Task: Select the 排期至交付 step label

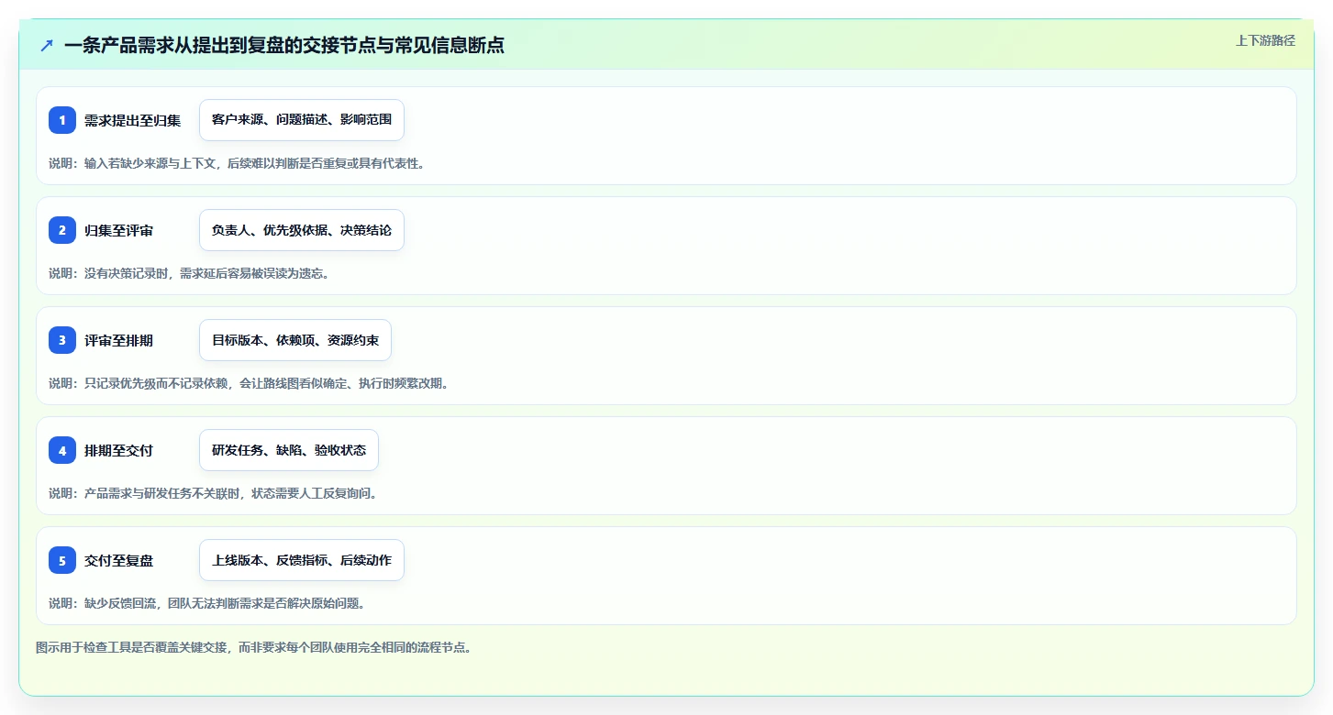Action: coord(118,450)
